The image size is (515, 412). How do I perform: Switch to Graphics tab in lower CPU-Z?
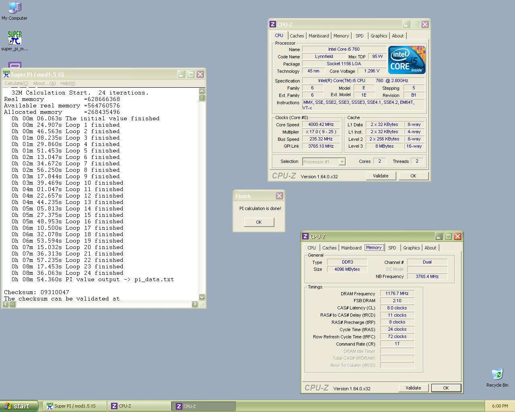[412, 248]
